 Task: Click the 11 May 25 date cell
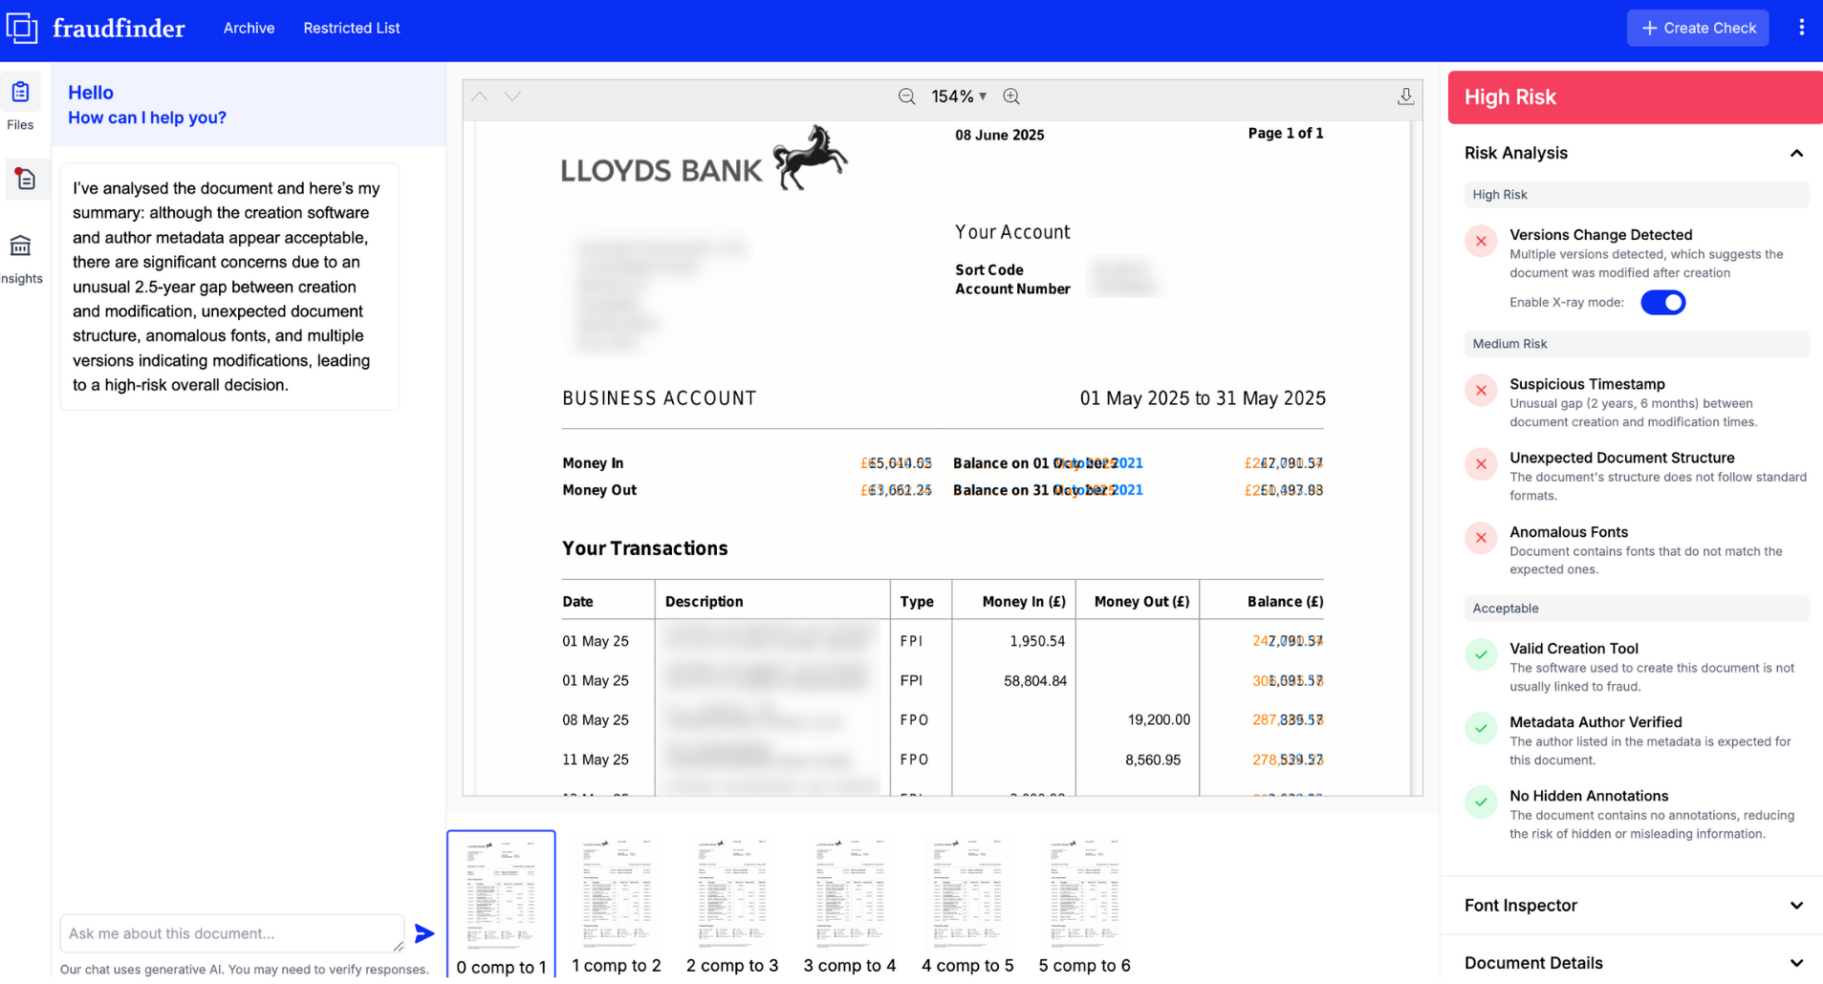tap(596, 760)
